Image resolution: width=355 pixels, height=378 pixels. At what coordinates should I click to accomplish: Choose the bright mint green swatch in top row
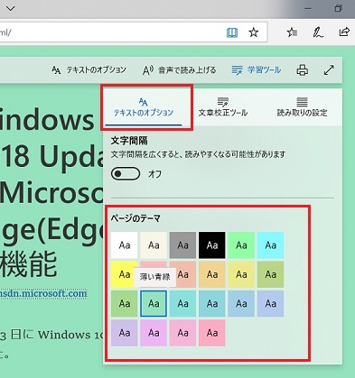pyautogui.click(x=241, y=245)
